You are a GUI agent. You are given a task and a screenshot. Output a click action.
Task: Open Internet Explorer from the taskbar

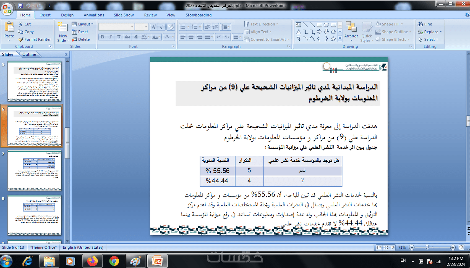28,261
